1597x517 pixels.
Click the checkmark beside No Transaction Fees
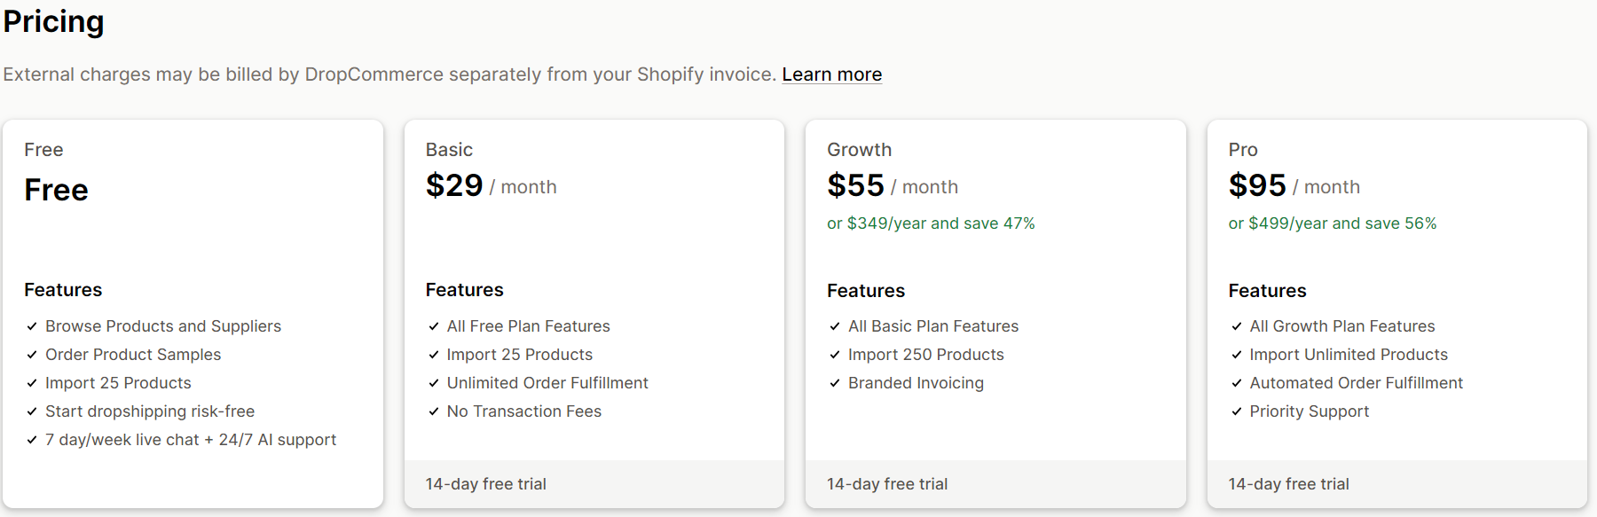click(x=433, y=411)
